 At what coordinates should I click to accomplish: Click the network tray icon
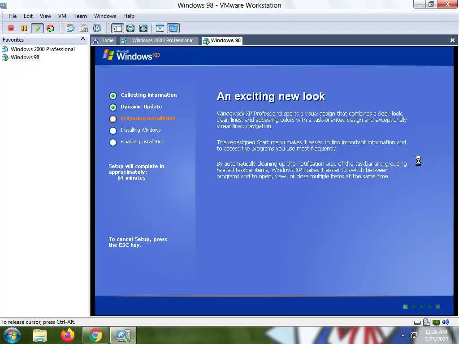(x=414, y=335)
